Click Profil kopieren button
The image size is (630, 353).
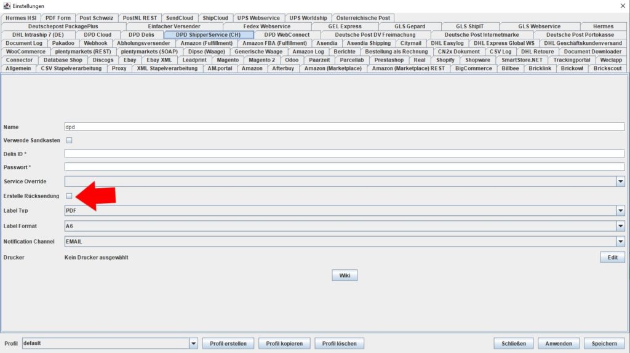[x=284, y=343]
